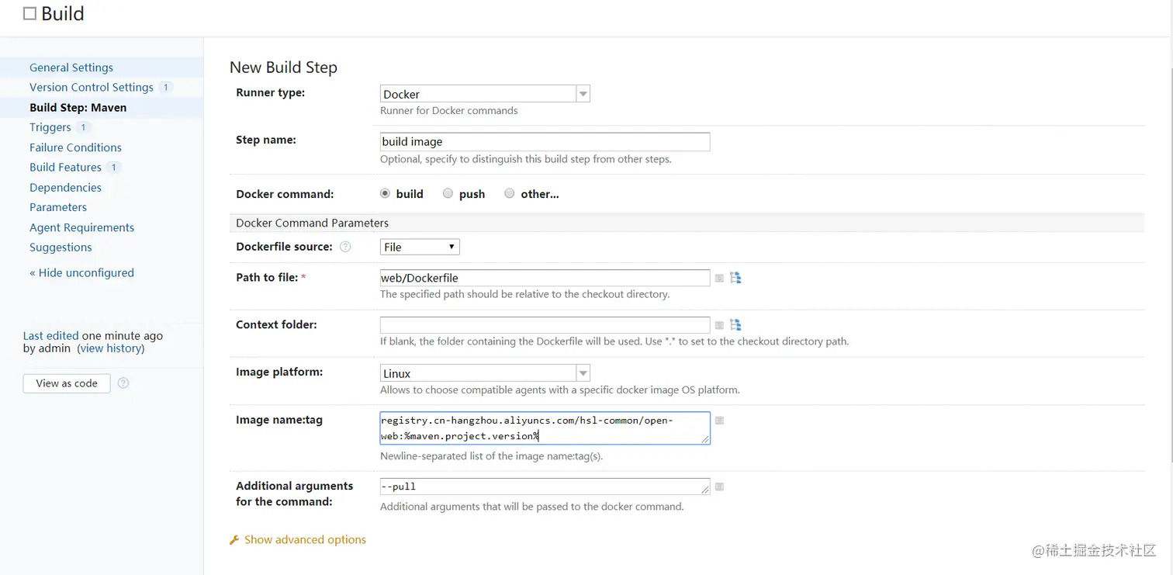Open Dependencies in the sidebar

tap(65, 187)
